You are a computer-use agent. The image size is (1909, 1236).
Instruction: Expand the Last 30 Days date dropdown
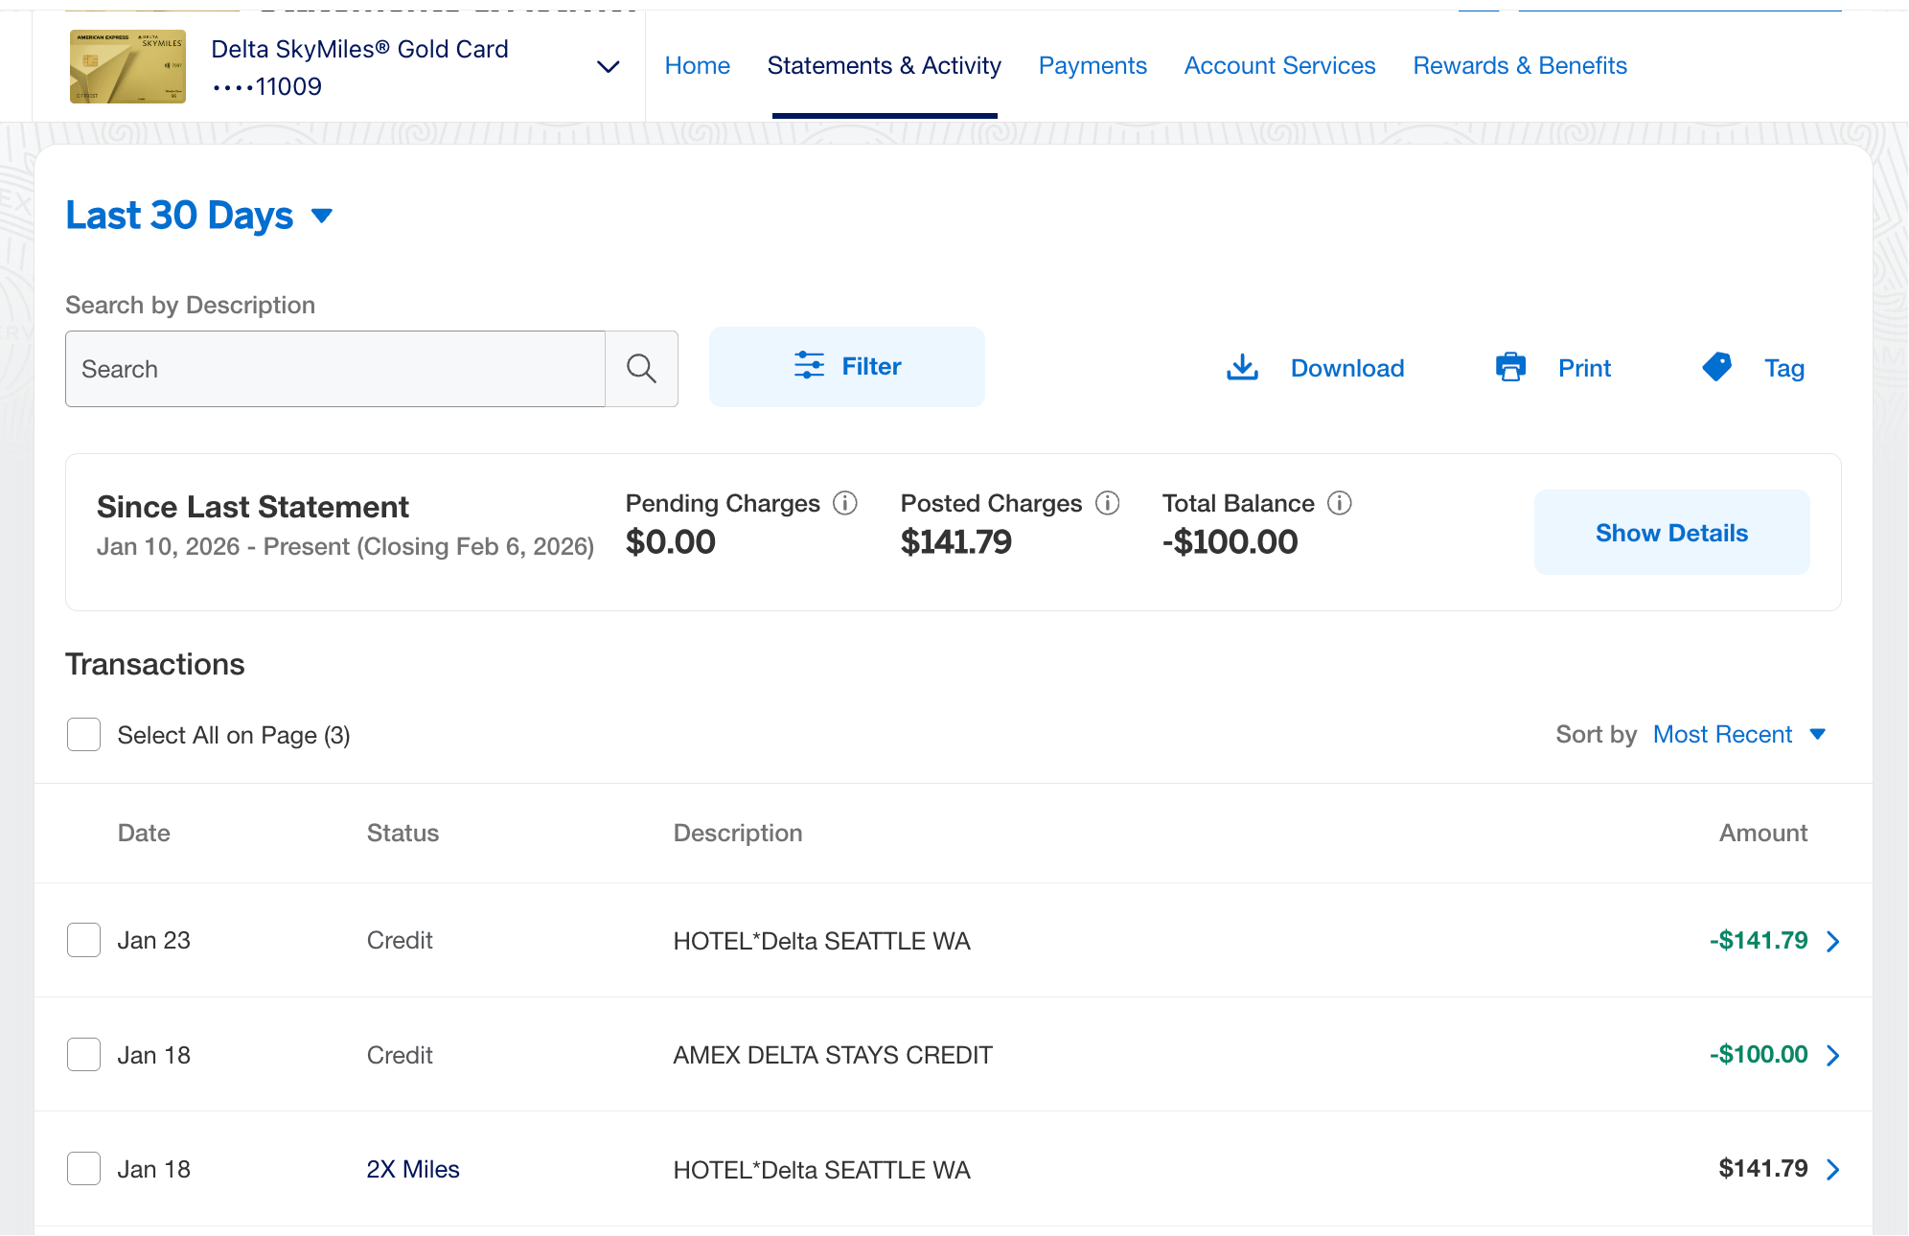199,216
